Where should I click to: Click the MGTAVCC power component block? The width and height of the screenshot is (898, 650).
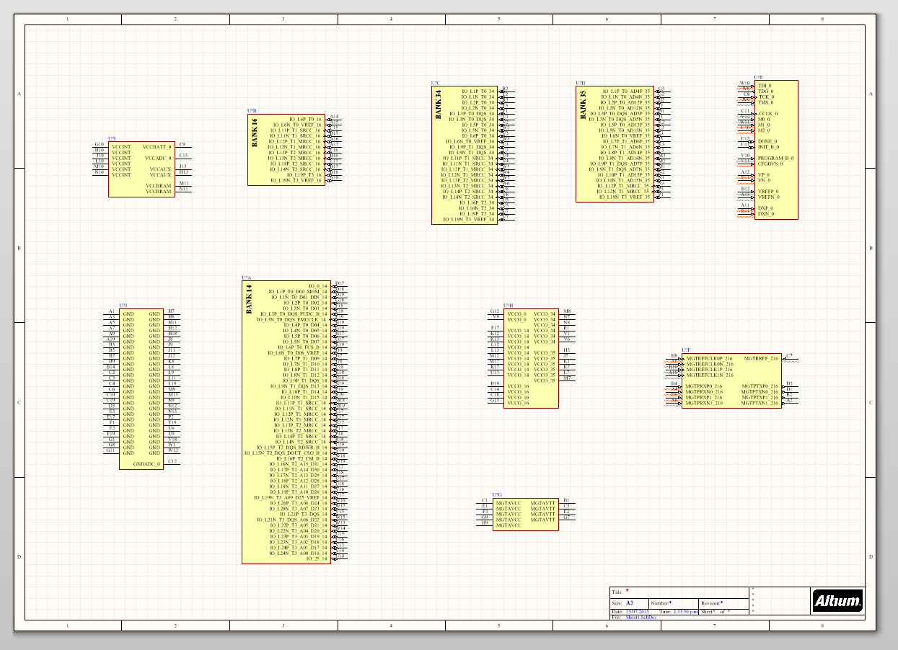pyautogui.click(x=525, y=515)
